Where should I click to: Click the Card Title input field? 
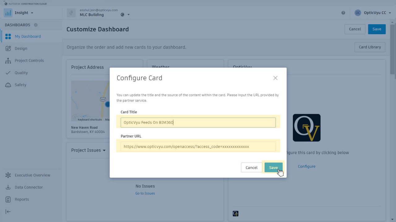[x=198, y=122]
